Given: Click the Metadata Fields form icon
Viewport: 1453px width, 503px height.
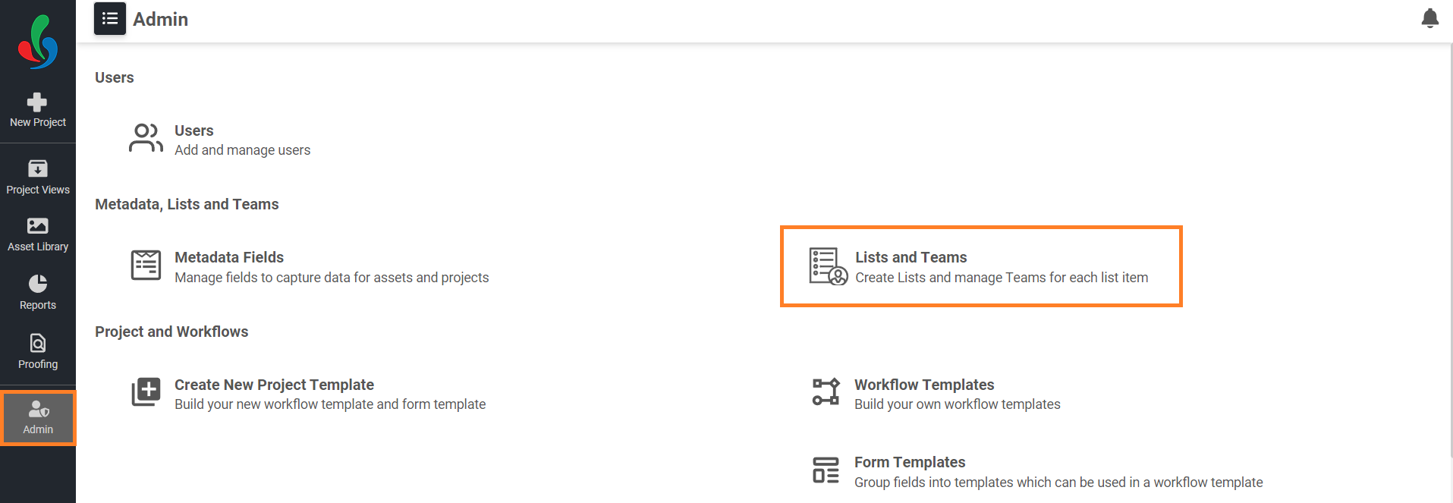Looking at the screenshot, I should click(x=146, y=266).
